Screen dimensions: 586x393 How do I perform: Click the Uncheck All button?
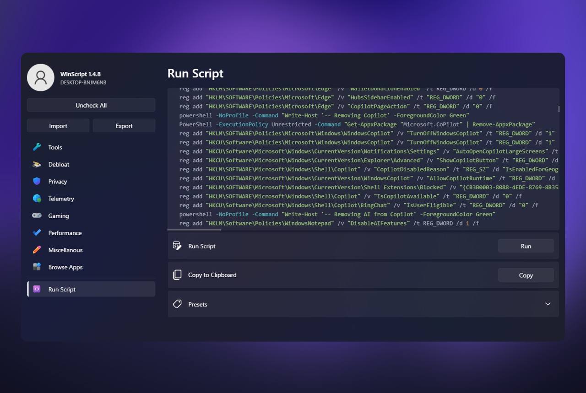click(x=91, y=105)
